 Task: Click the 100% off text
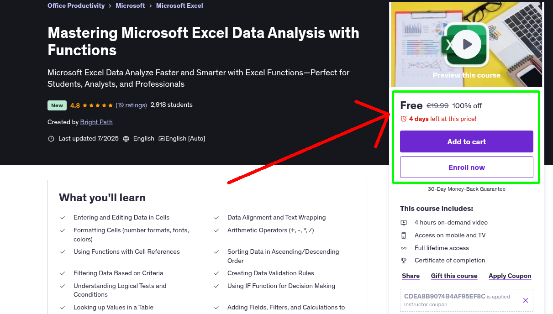point(467,106)
